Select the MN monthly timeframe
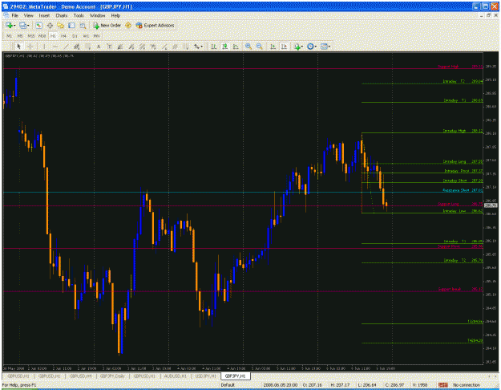 pos(96,36)
